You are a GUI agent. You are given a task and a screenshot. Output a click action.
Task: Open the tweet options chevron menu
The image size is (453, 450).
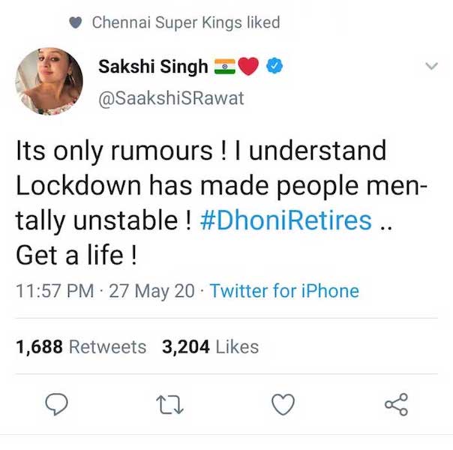[x=431, y=67]
